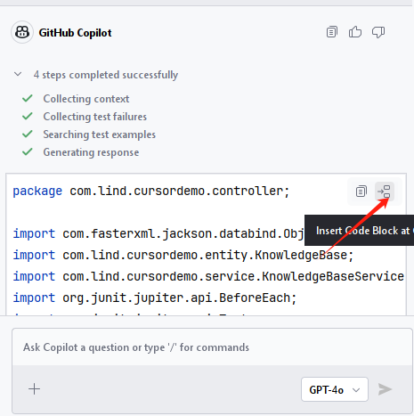This screenshot has height=416, width=414.
Task: Give the response a thumbs up
Action: point(355,32)
